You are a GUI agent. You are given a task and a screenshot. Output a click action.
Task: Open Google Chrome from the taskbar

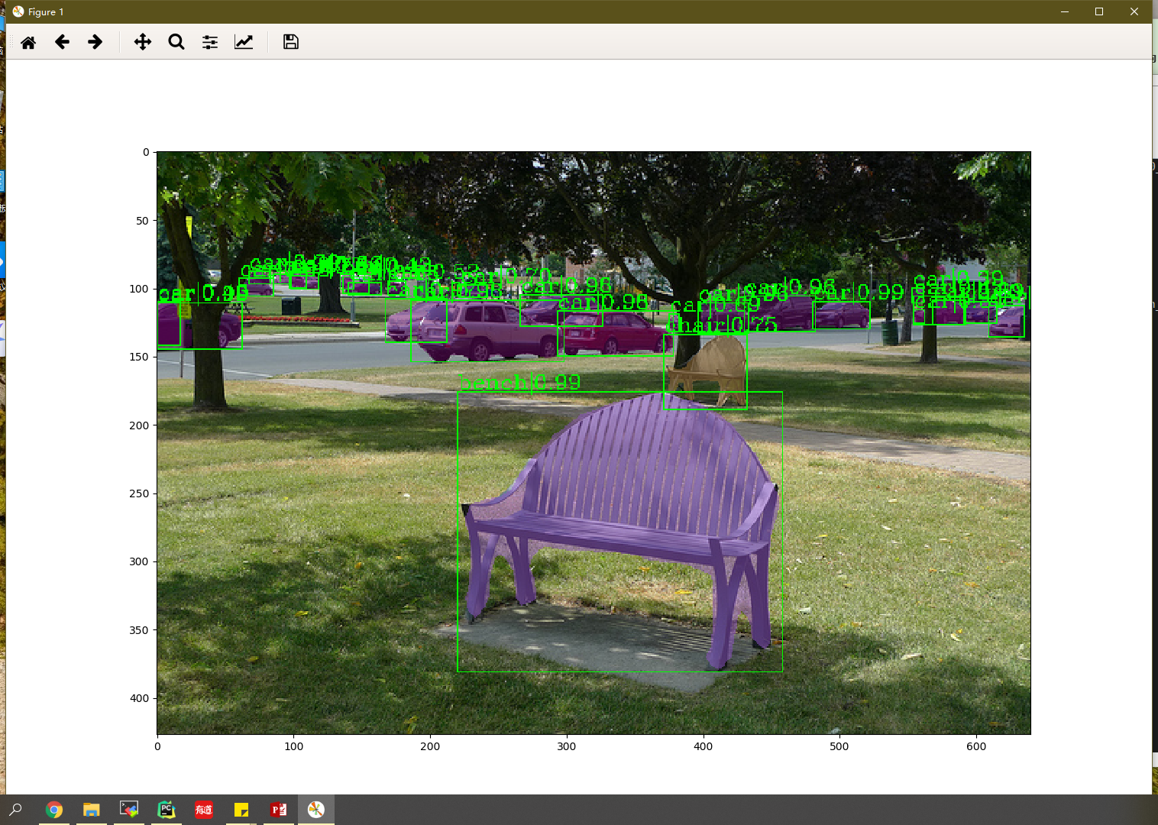[x=54, y=810]
